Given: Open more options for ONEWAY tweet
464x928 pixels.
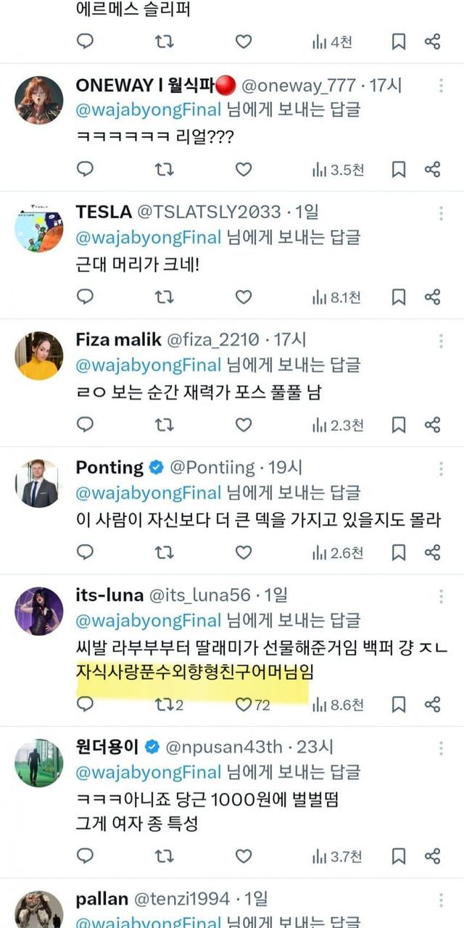Looking at the screenshot, I should coord(441,86).
